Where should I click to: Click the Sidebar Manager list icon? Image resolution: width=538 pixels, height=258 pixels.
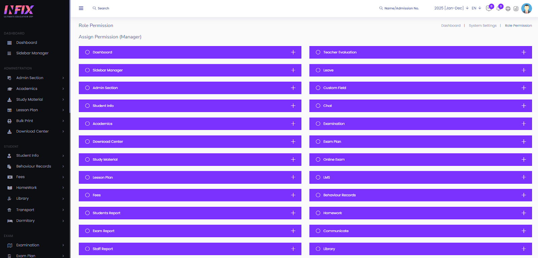[9, 53]
